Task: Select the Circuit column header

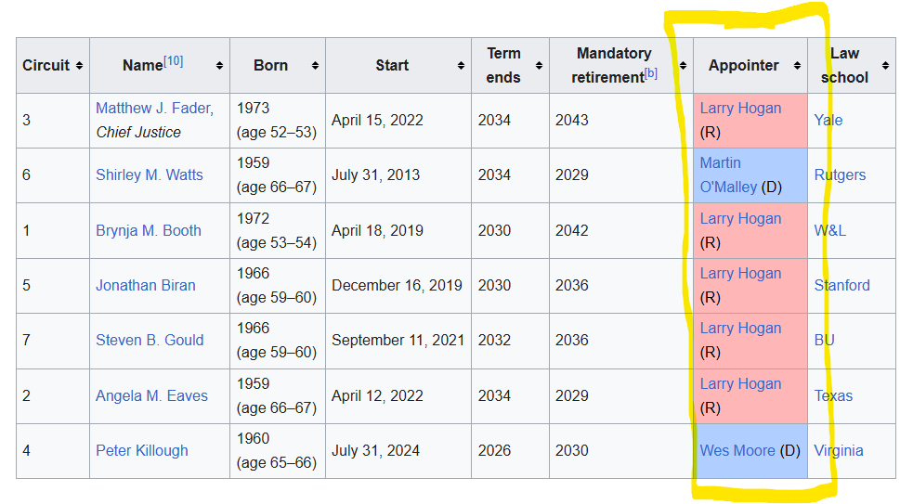Action: [x=53, y=66]
